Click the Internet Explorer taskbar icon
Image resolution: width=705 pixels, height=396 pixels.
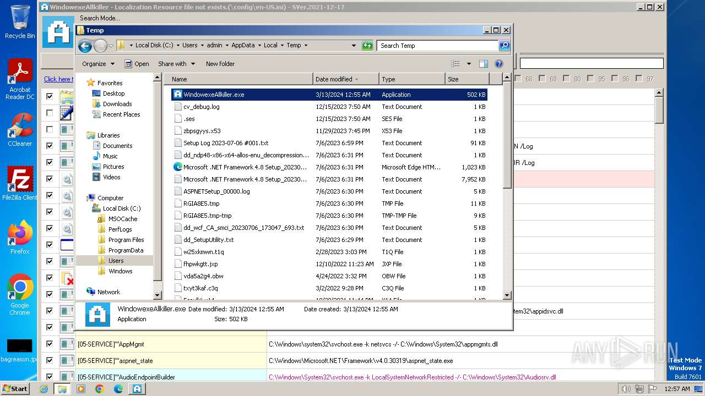(44, 389)
